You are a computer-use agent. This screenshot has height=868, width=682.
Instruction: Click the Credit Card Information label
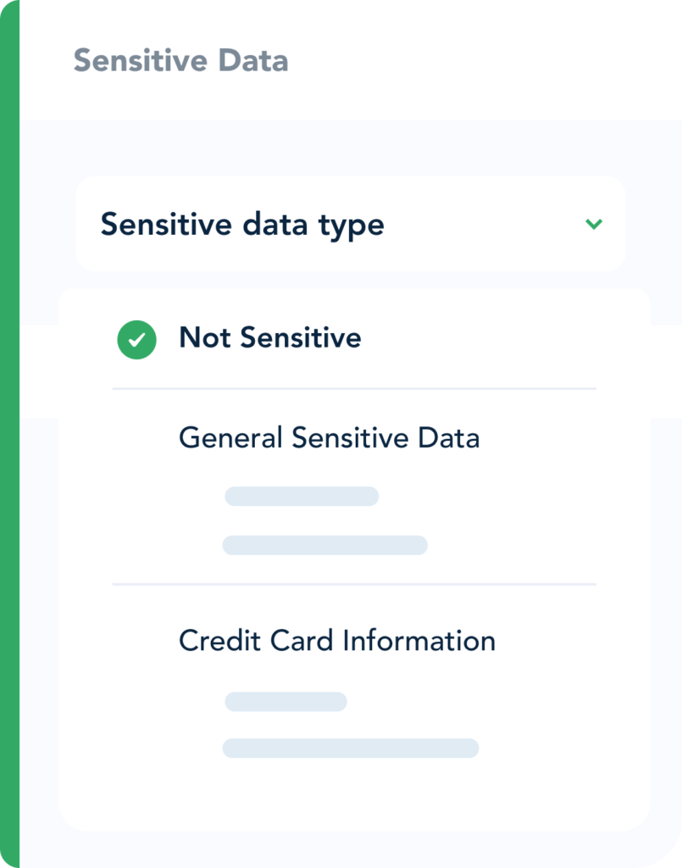point(335,642)
